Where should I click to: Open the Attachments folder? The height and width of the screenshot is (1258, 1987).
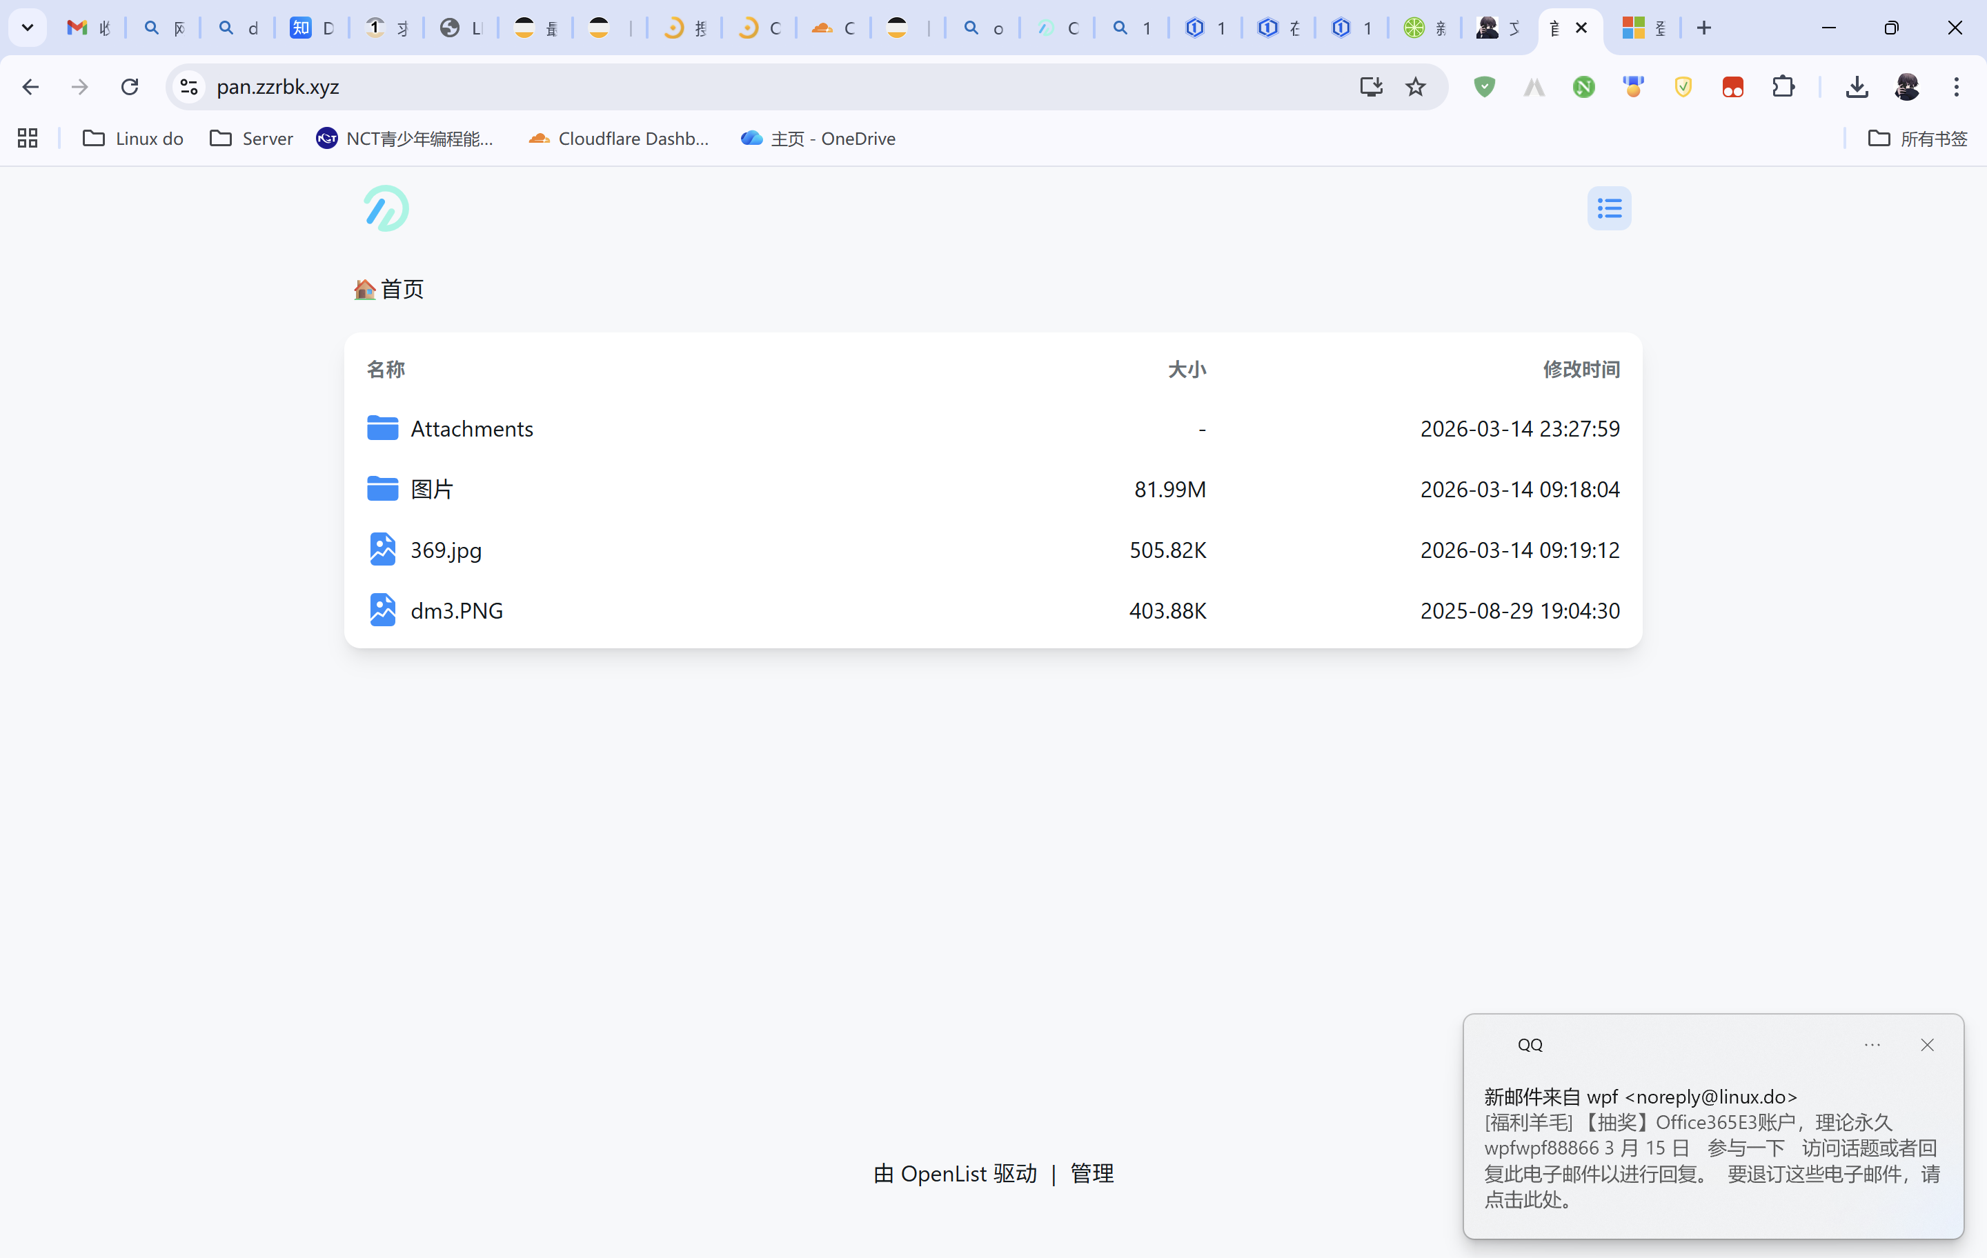471,429
